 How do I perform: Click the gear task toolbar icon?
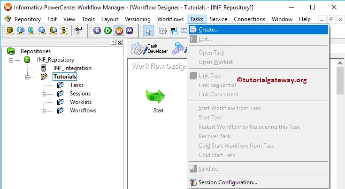[163, 31]
